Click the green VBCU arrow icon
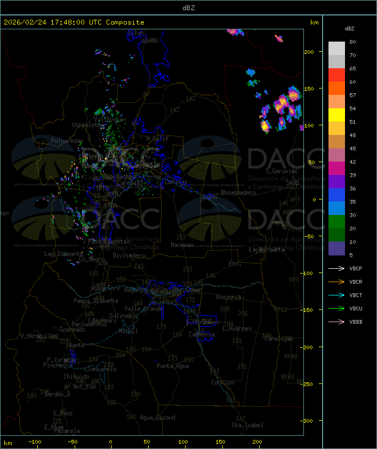The image size is (377, 449). click(336, 308)
